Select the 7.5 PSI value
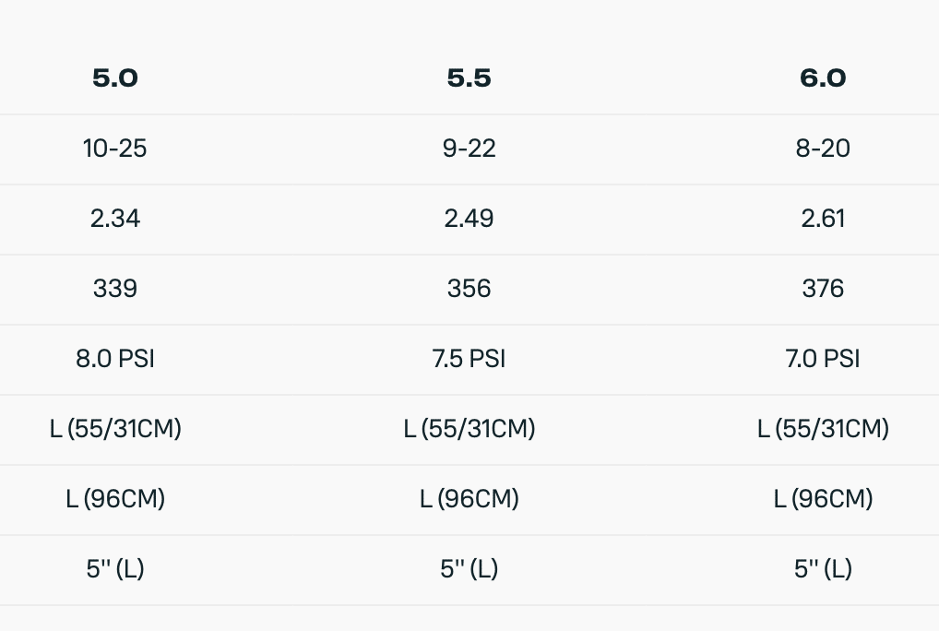The image size is (939, 631). pos(469,359)
